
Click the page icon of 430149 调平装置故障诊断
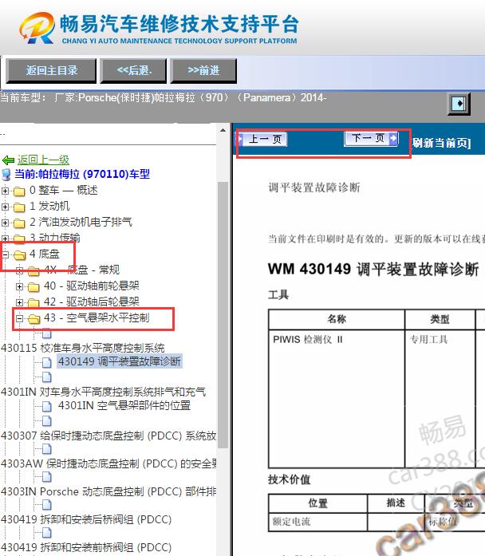[47, 362]
